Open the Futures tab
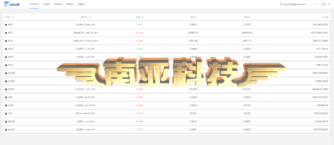The image size is (334, 145). pos(58,4)
